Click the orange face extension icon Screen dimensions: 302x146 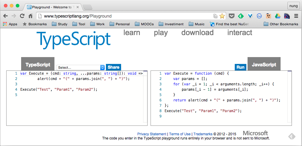(268, 16)
